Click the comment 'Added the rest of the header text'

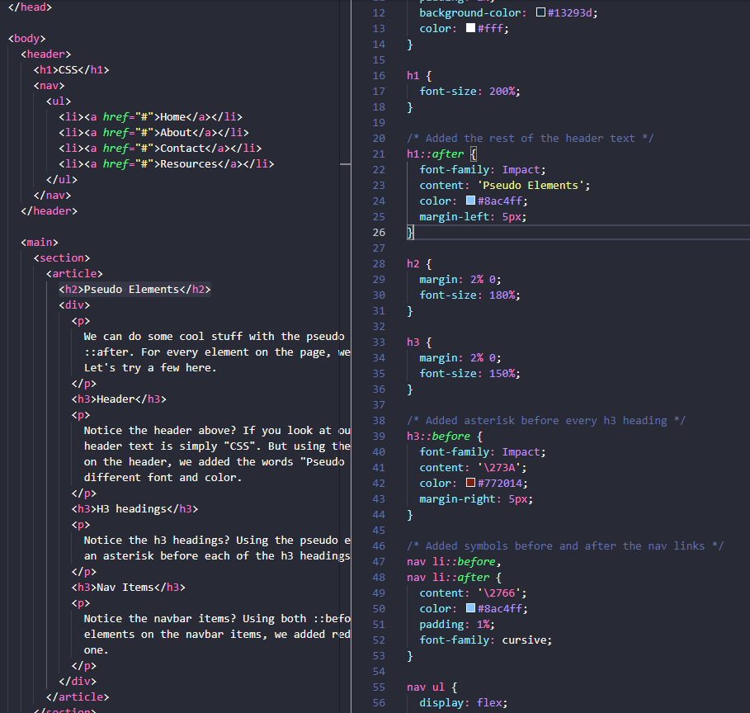point(530,139)
